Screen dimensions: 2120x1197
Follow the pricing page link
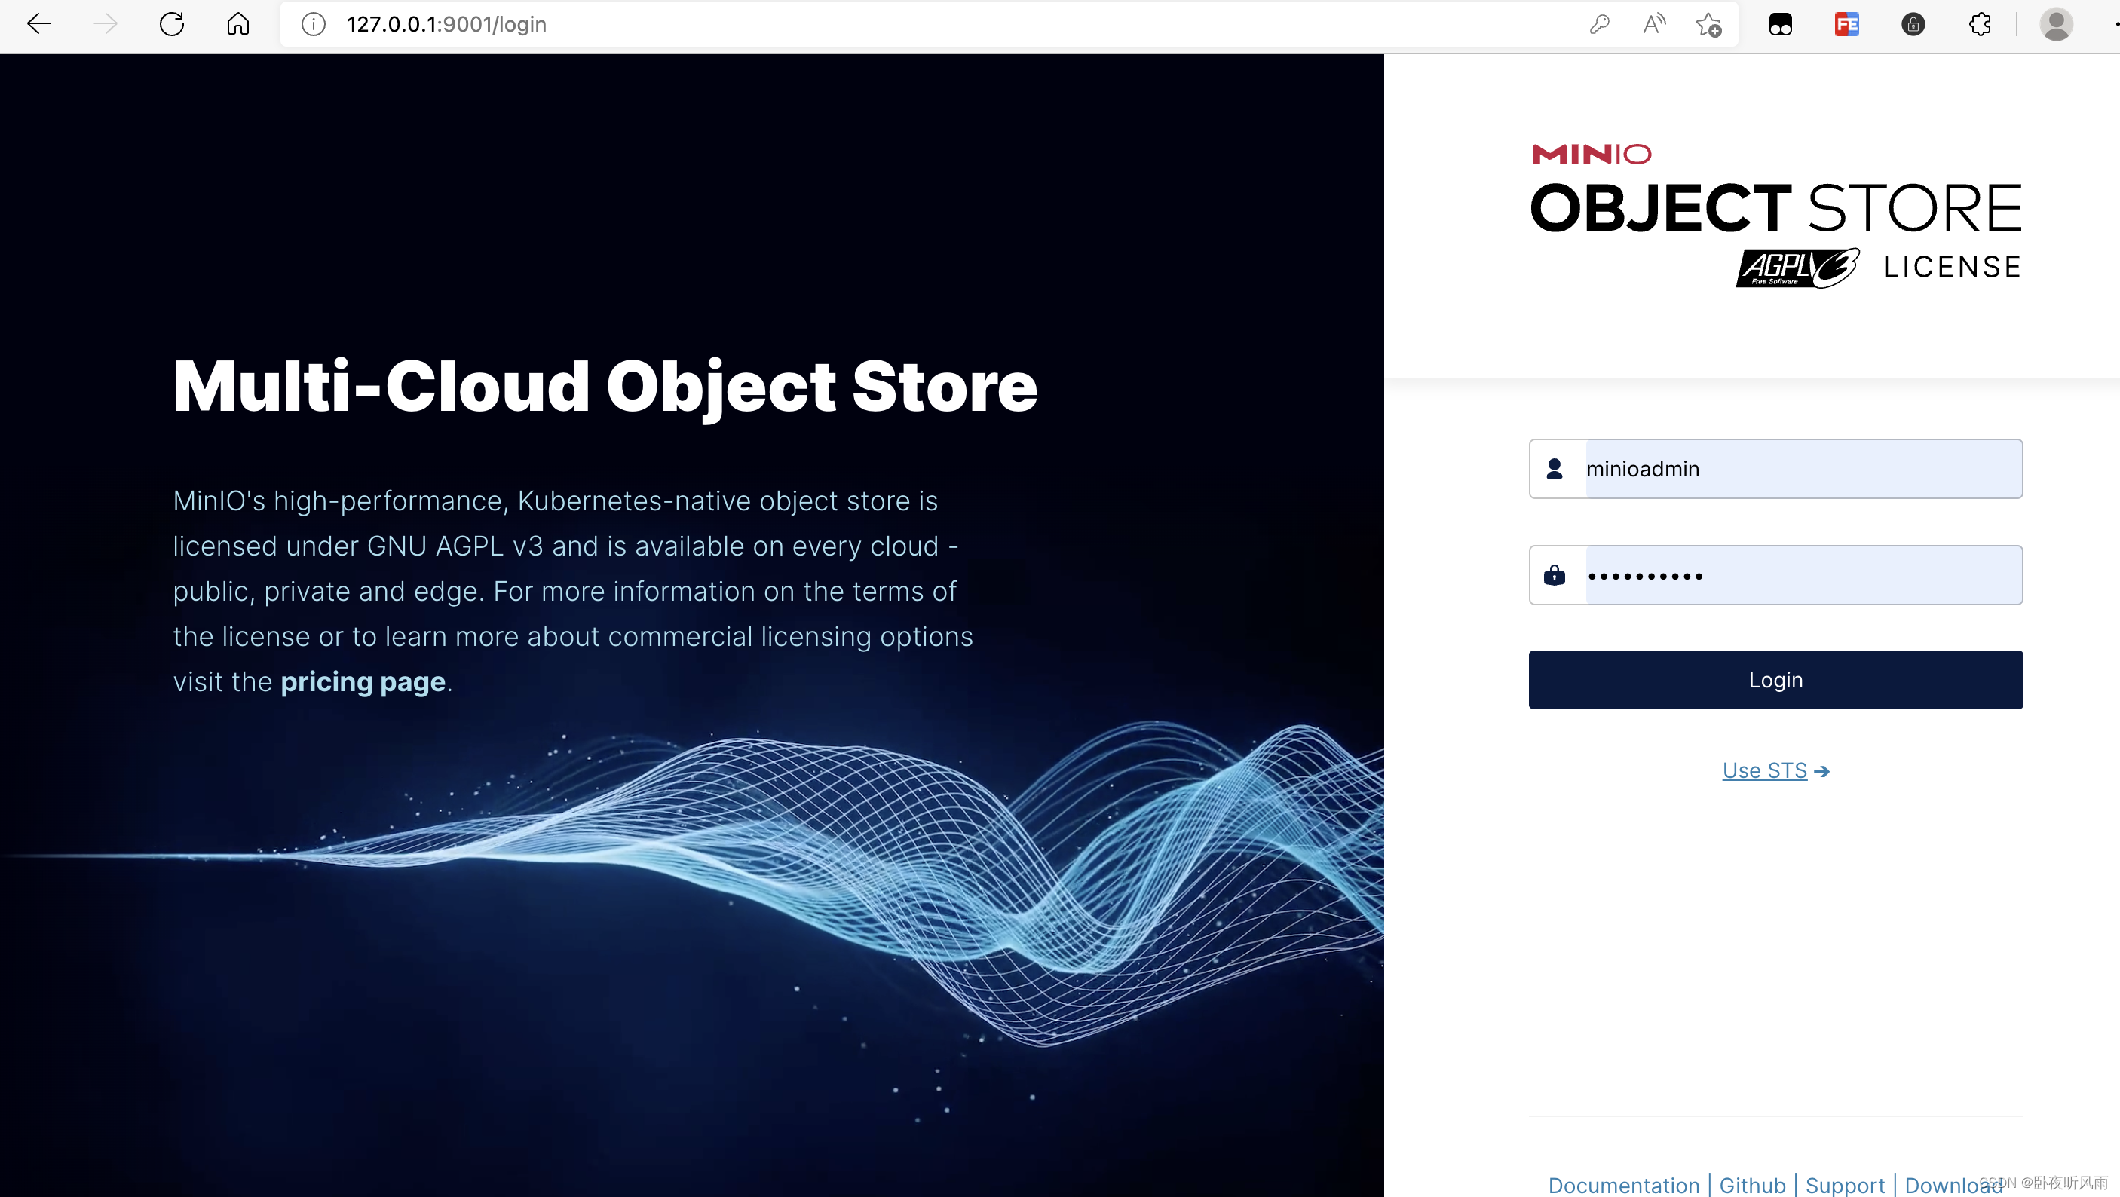pyautogui.click(x=363, y=682)
